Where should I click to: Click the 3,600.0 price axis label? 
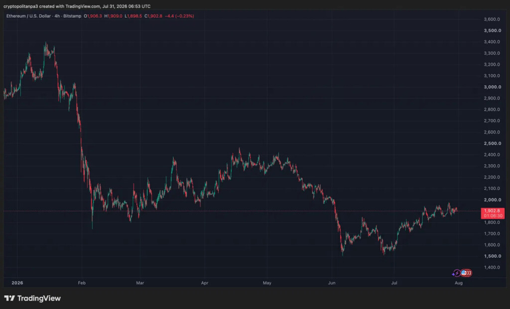[492, 19]
